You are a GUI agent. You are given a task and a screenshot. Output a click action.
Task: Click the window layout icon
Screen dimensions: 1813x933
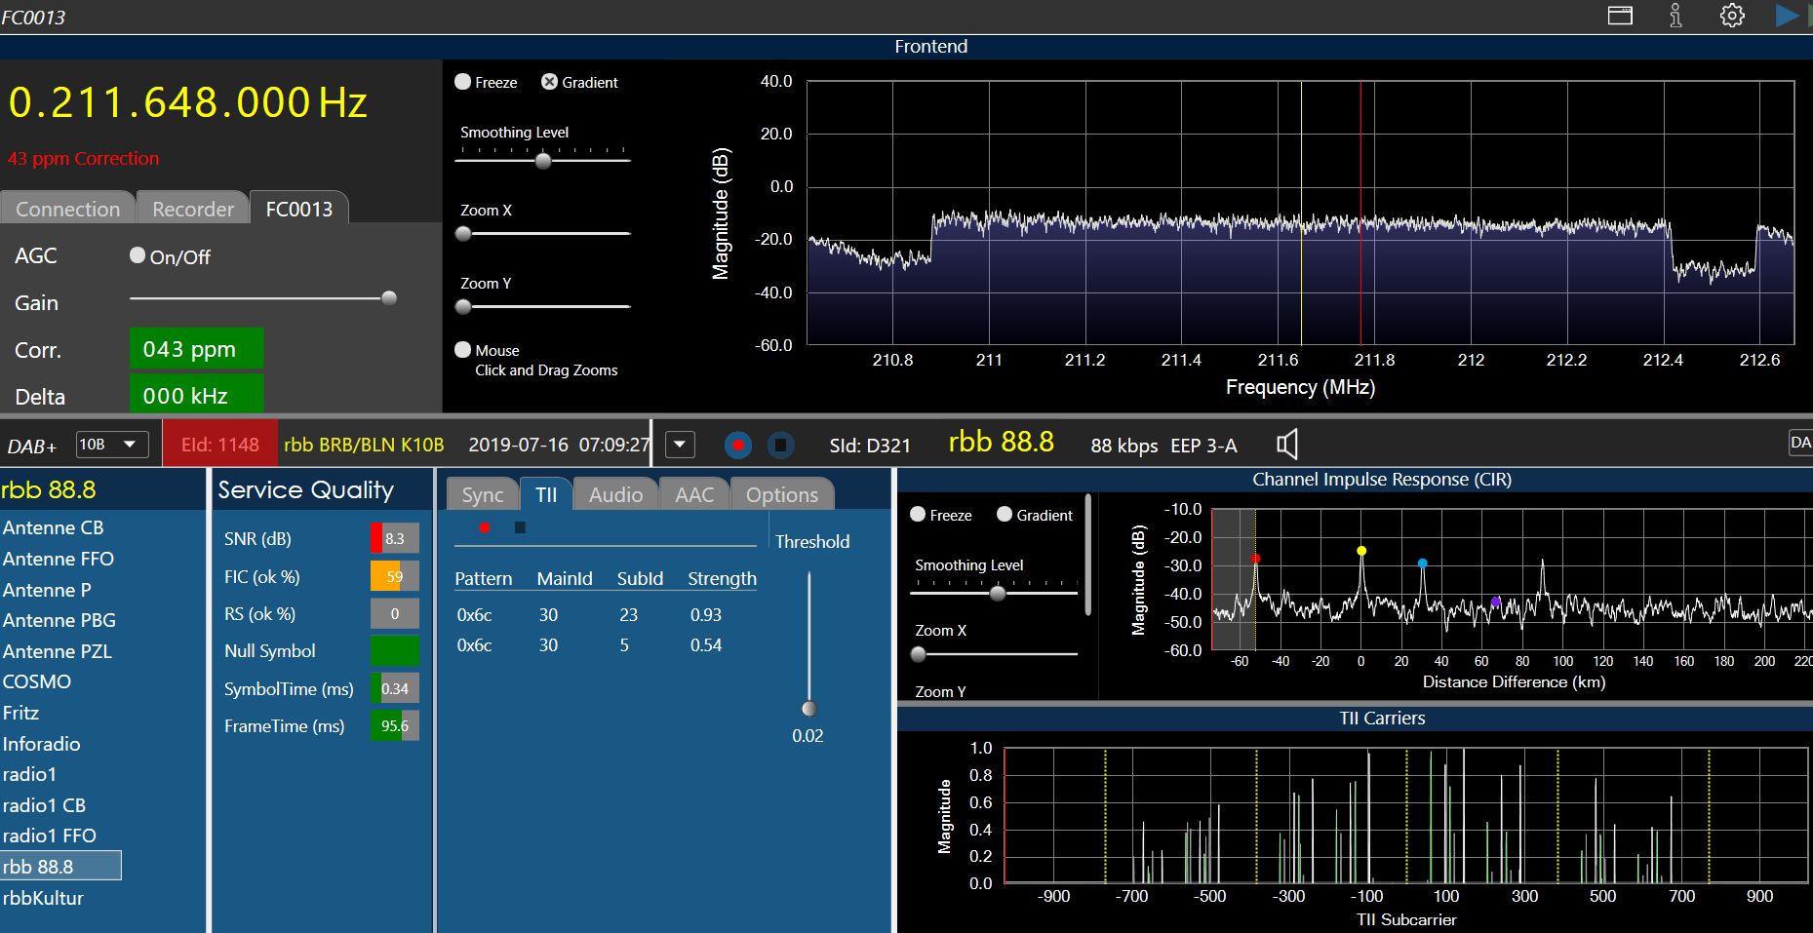click(1620, 16)
